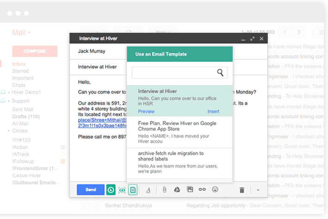The image size is (328, 219).
Task: Open the Chats folder
Action: [19, 85]
